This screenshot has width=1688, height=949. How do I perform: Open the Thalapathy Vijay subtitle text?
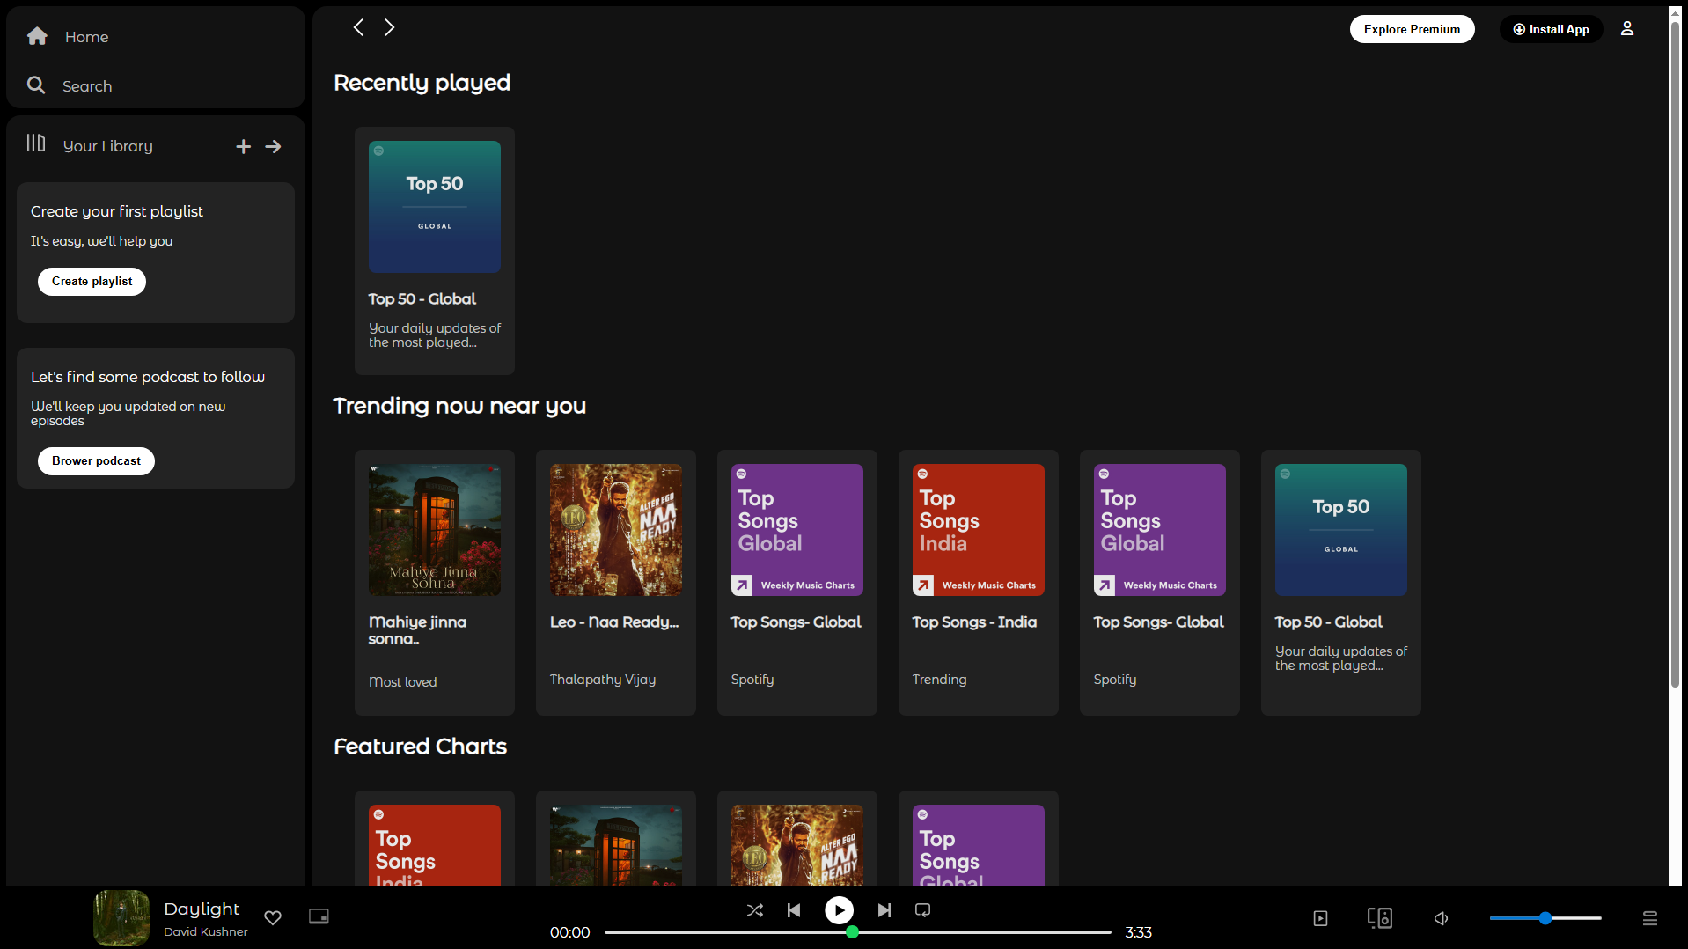point(603,680)
